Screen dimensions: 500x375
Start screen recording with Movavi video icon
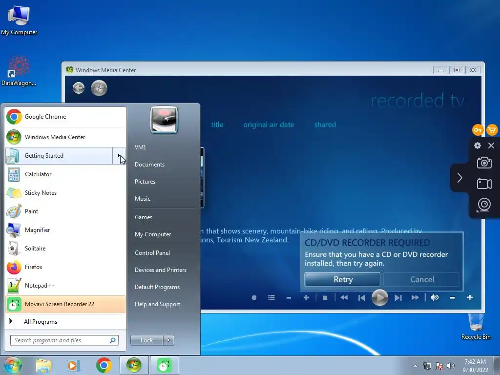(x=484, y=184)
